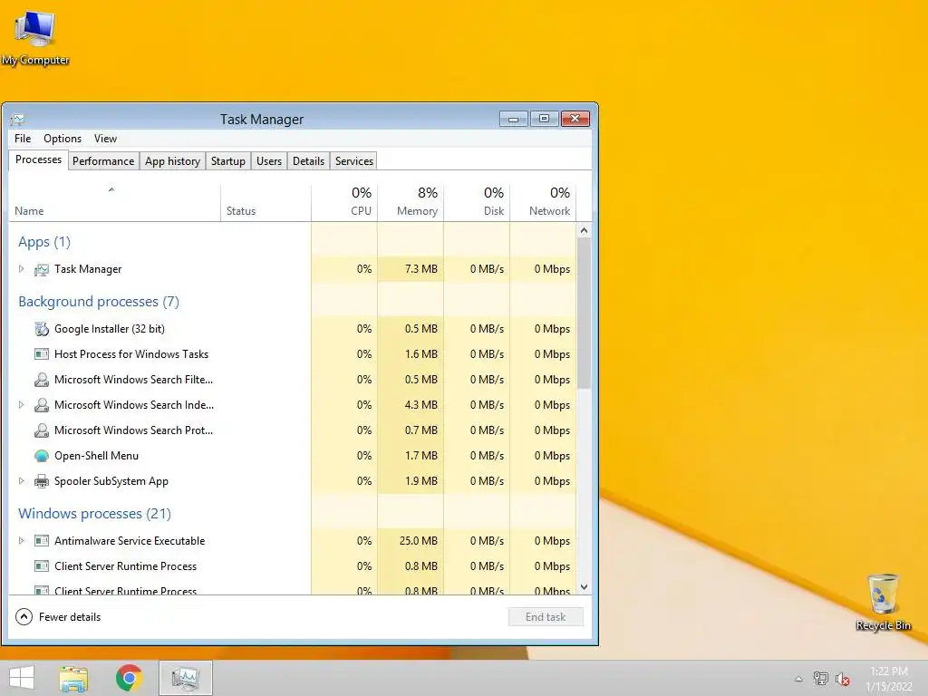Click the End task button
The height and width of the screenshot is (696, 928).
(x=546, y=617)
